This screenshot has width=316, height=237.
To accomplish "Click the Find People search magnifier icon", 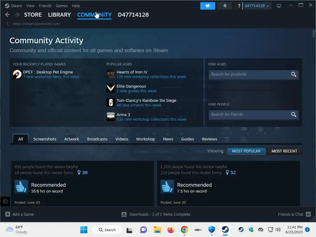I will pyautogui.click(x=294, y=114).
